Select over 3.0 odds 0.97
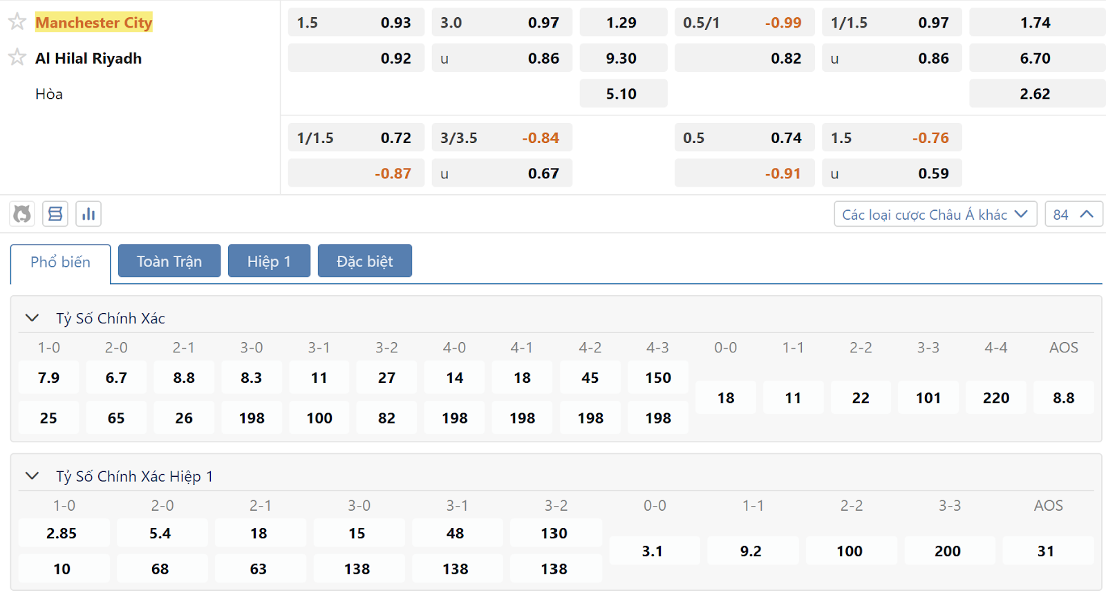Screen dimensions: 1106x595 (502, 23)
